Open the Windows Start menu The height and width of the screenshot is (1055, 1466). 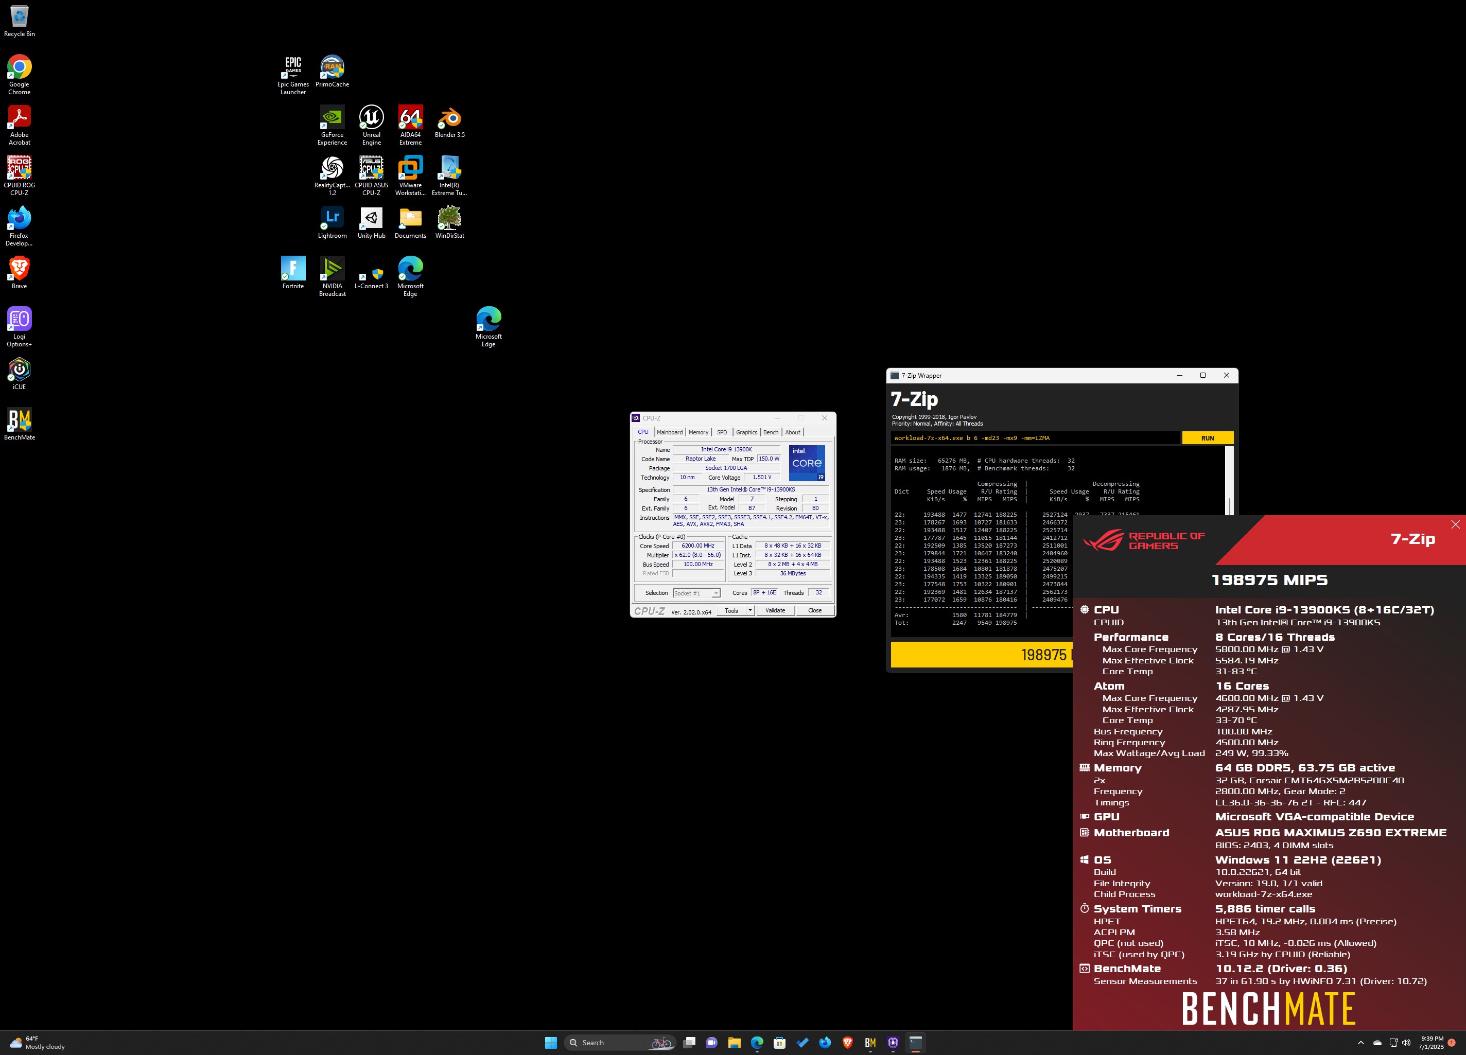551,1042
